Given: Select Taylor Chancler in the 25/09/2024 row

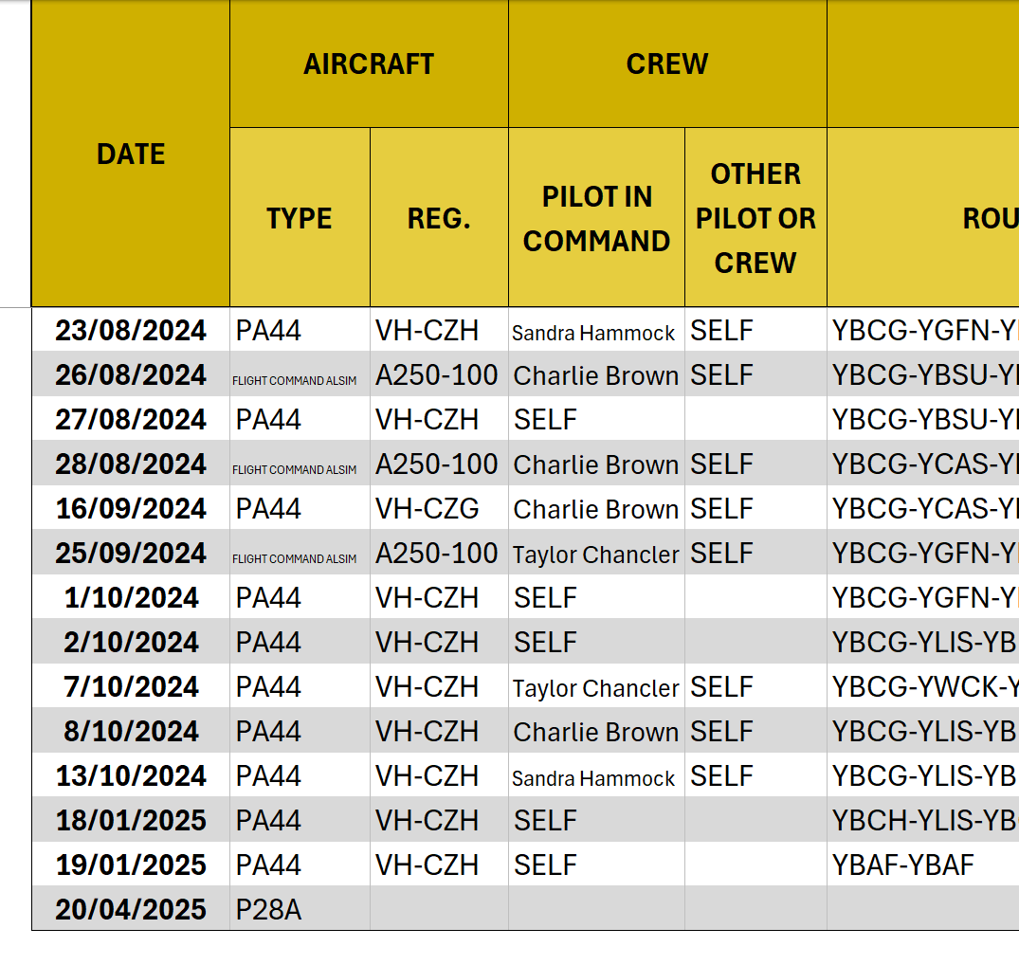Looking at the screenshot, I should [596, 555].
